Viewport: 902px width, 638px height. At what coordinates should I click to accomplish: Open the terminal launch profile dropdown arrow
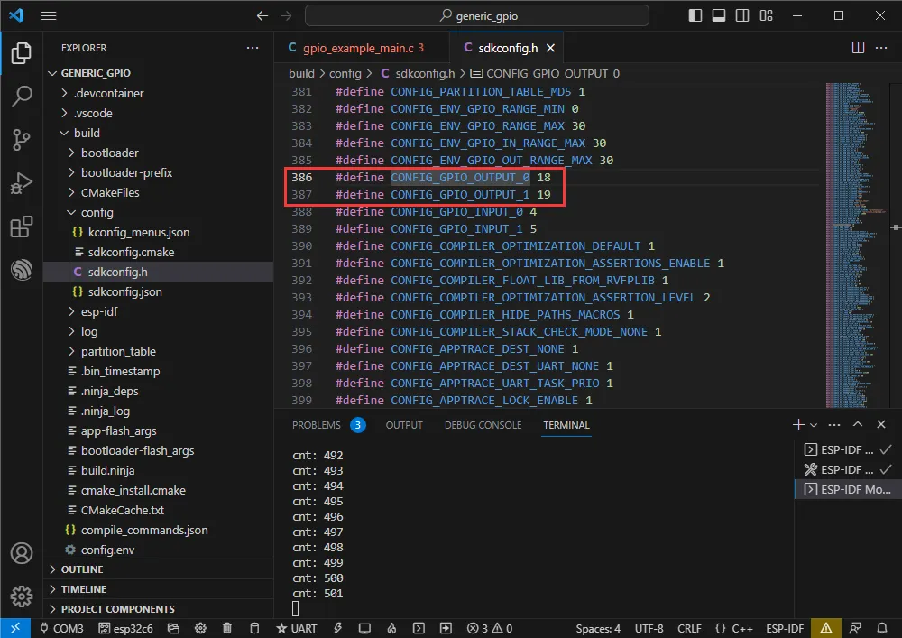click(x=812, y=424)
